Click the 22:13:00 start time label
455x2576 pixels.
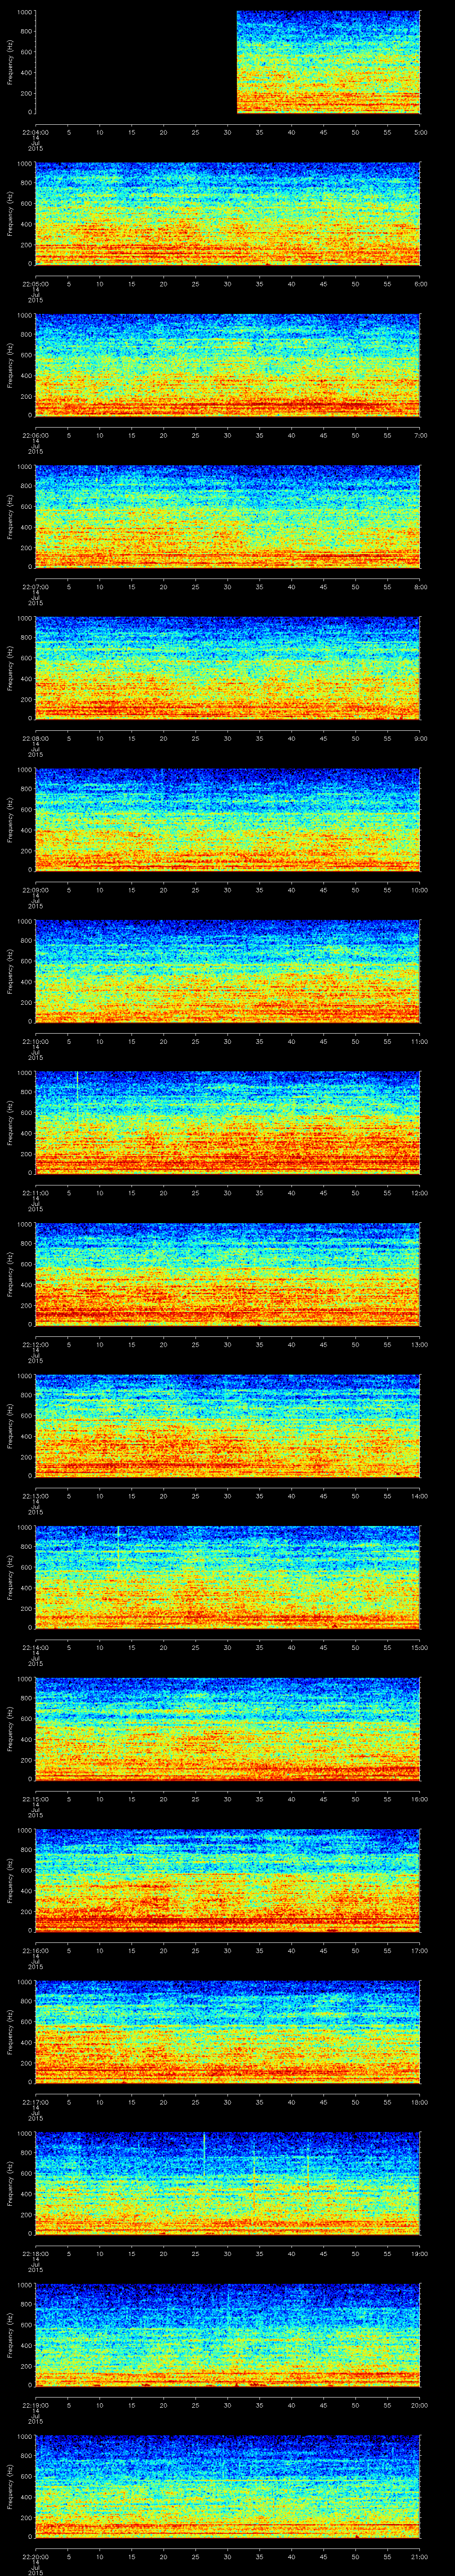[x=35, y=1495]
